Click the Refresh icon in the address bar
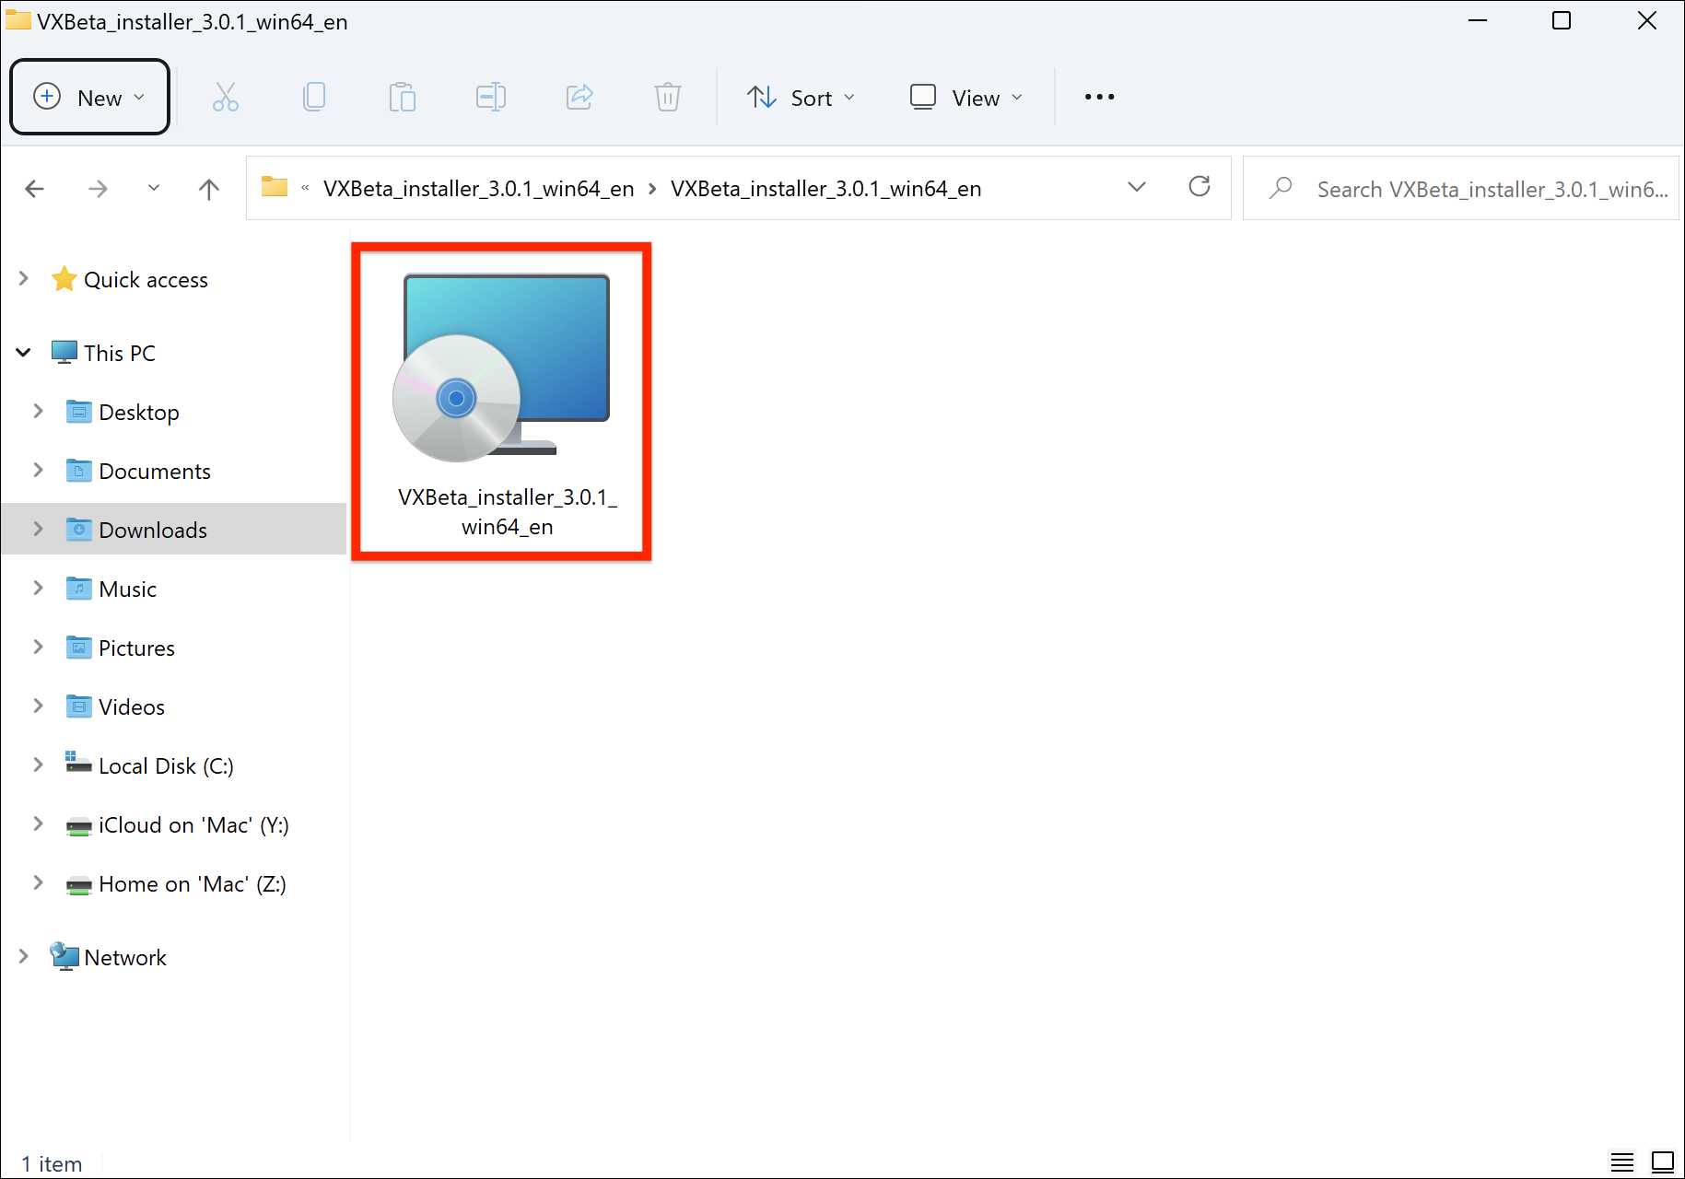This screenshot has width=1685, height=1179. 1199,187
